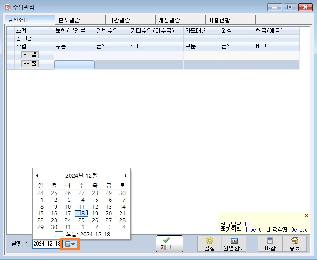Viewport: 317px width, 260px height.
Task: Click the 수납관리 app icon in title bar
Action: 7,7
